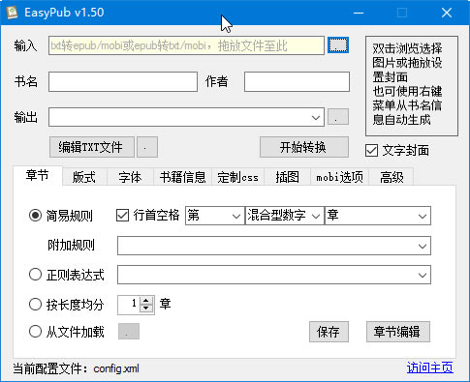Start conversion with 开始转换 button
The image size is (470, 382).
tap(304, 147)
